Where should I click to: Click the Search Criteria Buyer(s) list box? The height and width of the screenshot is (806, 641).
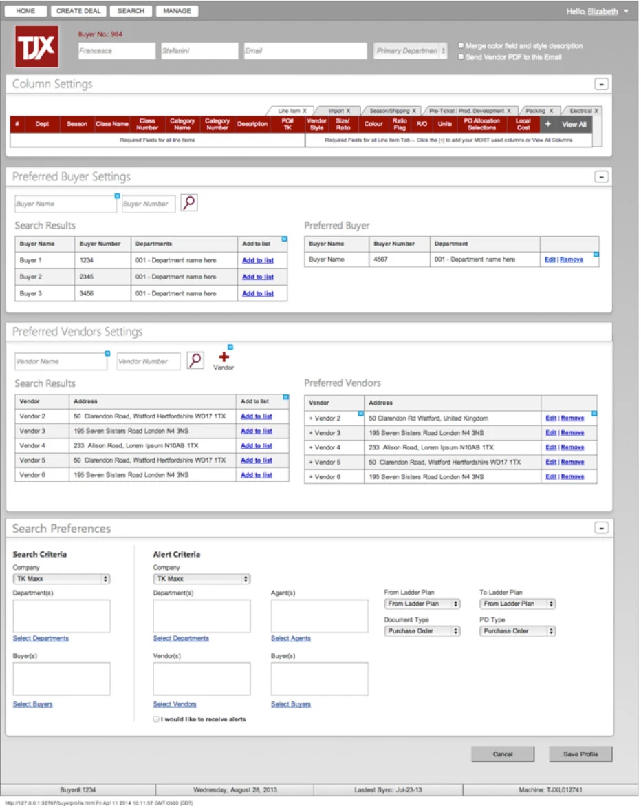click(x=61, y=679)
